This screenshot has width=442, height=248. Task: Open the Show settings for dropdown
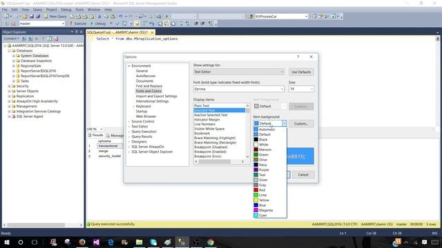click(239, 72)
